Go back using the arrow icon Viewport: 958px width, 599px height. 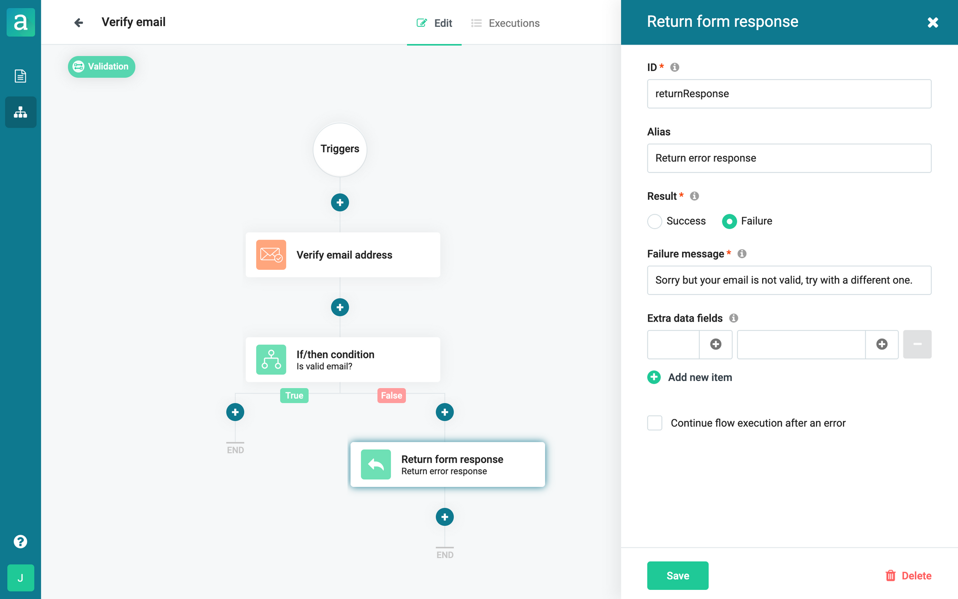[79, 23]
